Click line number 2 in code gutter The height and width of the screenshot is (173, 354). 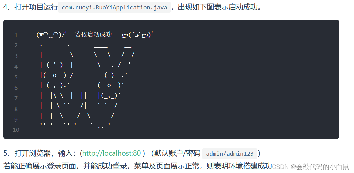(x=16, y=46)
